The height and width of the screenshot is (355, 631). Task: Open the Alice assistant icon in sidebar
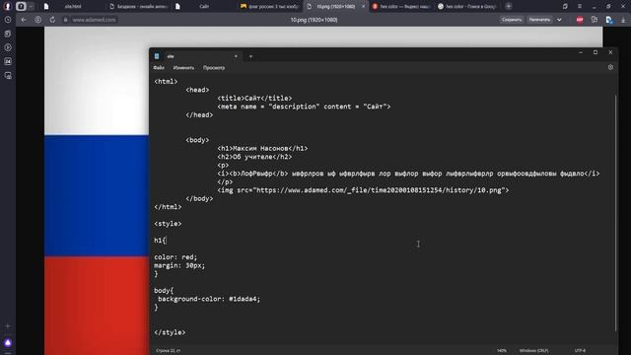(8, 342)
